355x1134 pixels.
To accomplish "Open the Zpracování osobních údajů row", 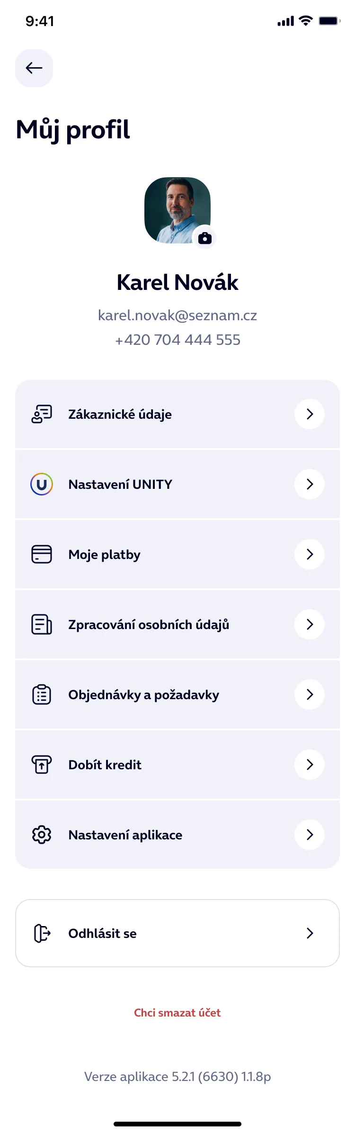I will point(177,624).
